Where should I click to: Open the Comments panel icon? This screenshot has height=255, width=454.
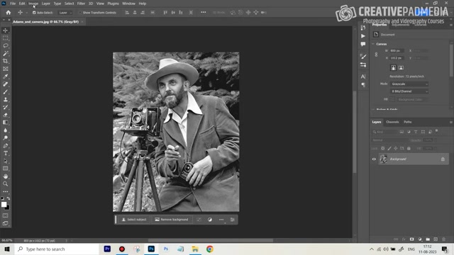[363, 44]
